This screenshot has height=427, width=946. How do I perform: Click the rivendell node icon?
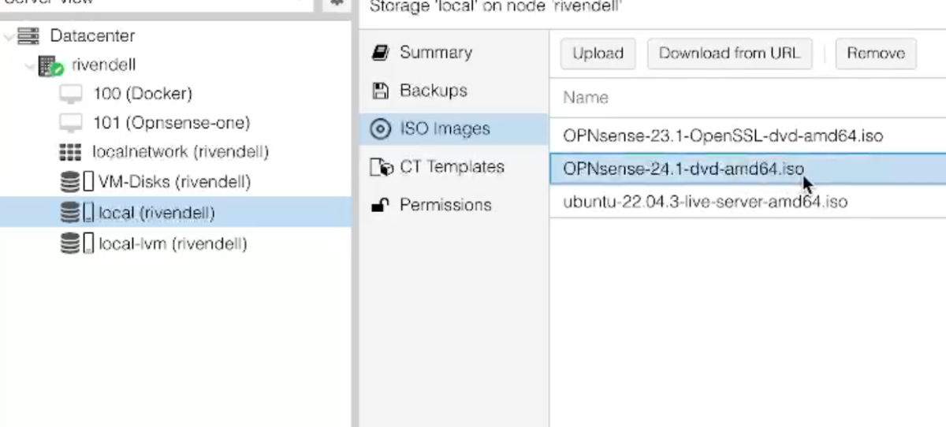click(x=50, y=65)
